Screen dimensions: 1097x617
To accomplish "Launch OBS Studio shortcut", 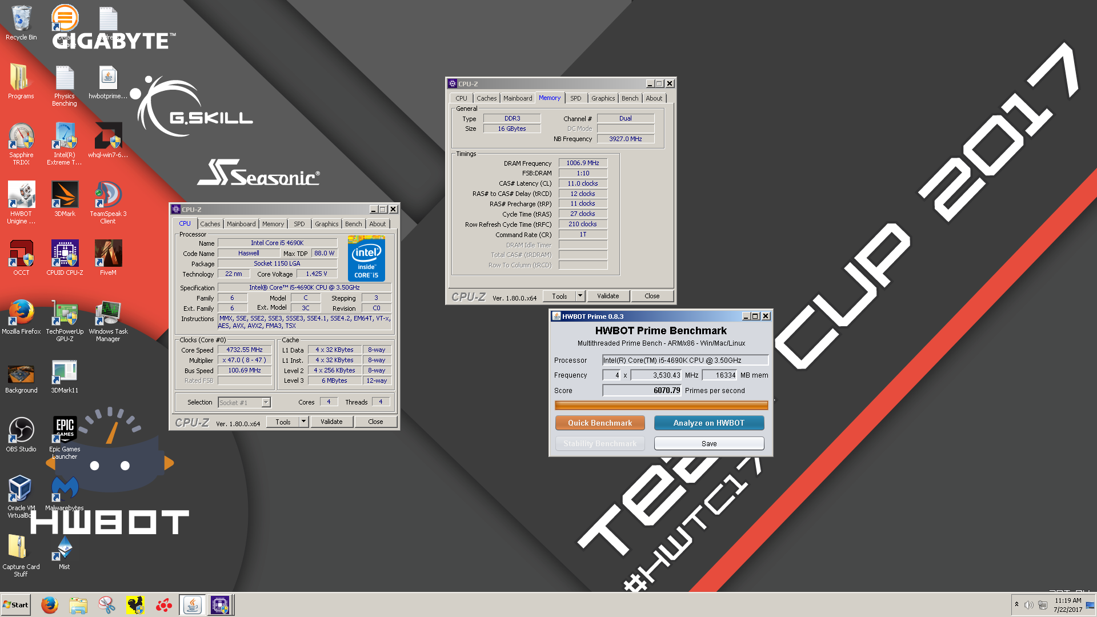I will pos(21,435).
